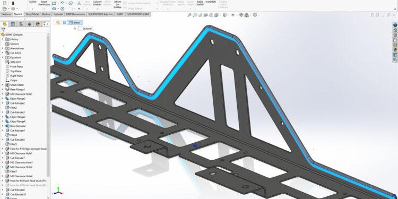The width and height of the screenshot is (398, 199).
Task: Switch to the Sheet Metal tab
Action: point(32,14)
